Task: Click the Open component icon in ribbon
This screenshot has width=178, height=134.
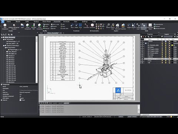Action: pos(22,25)
